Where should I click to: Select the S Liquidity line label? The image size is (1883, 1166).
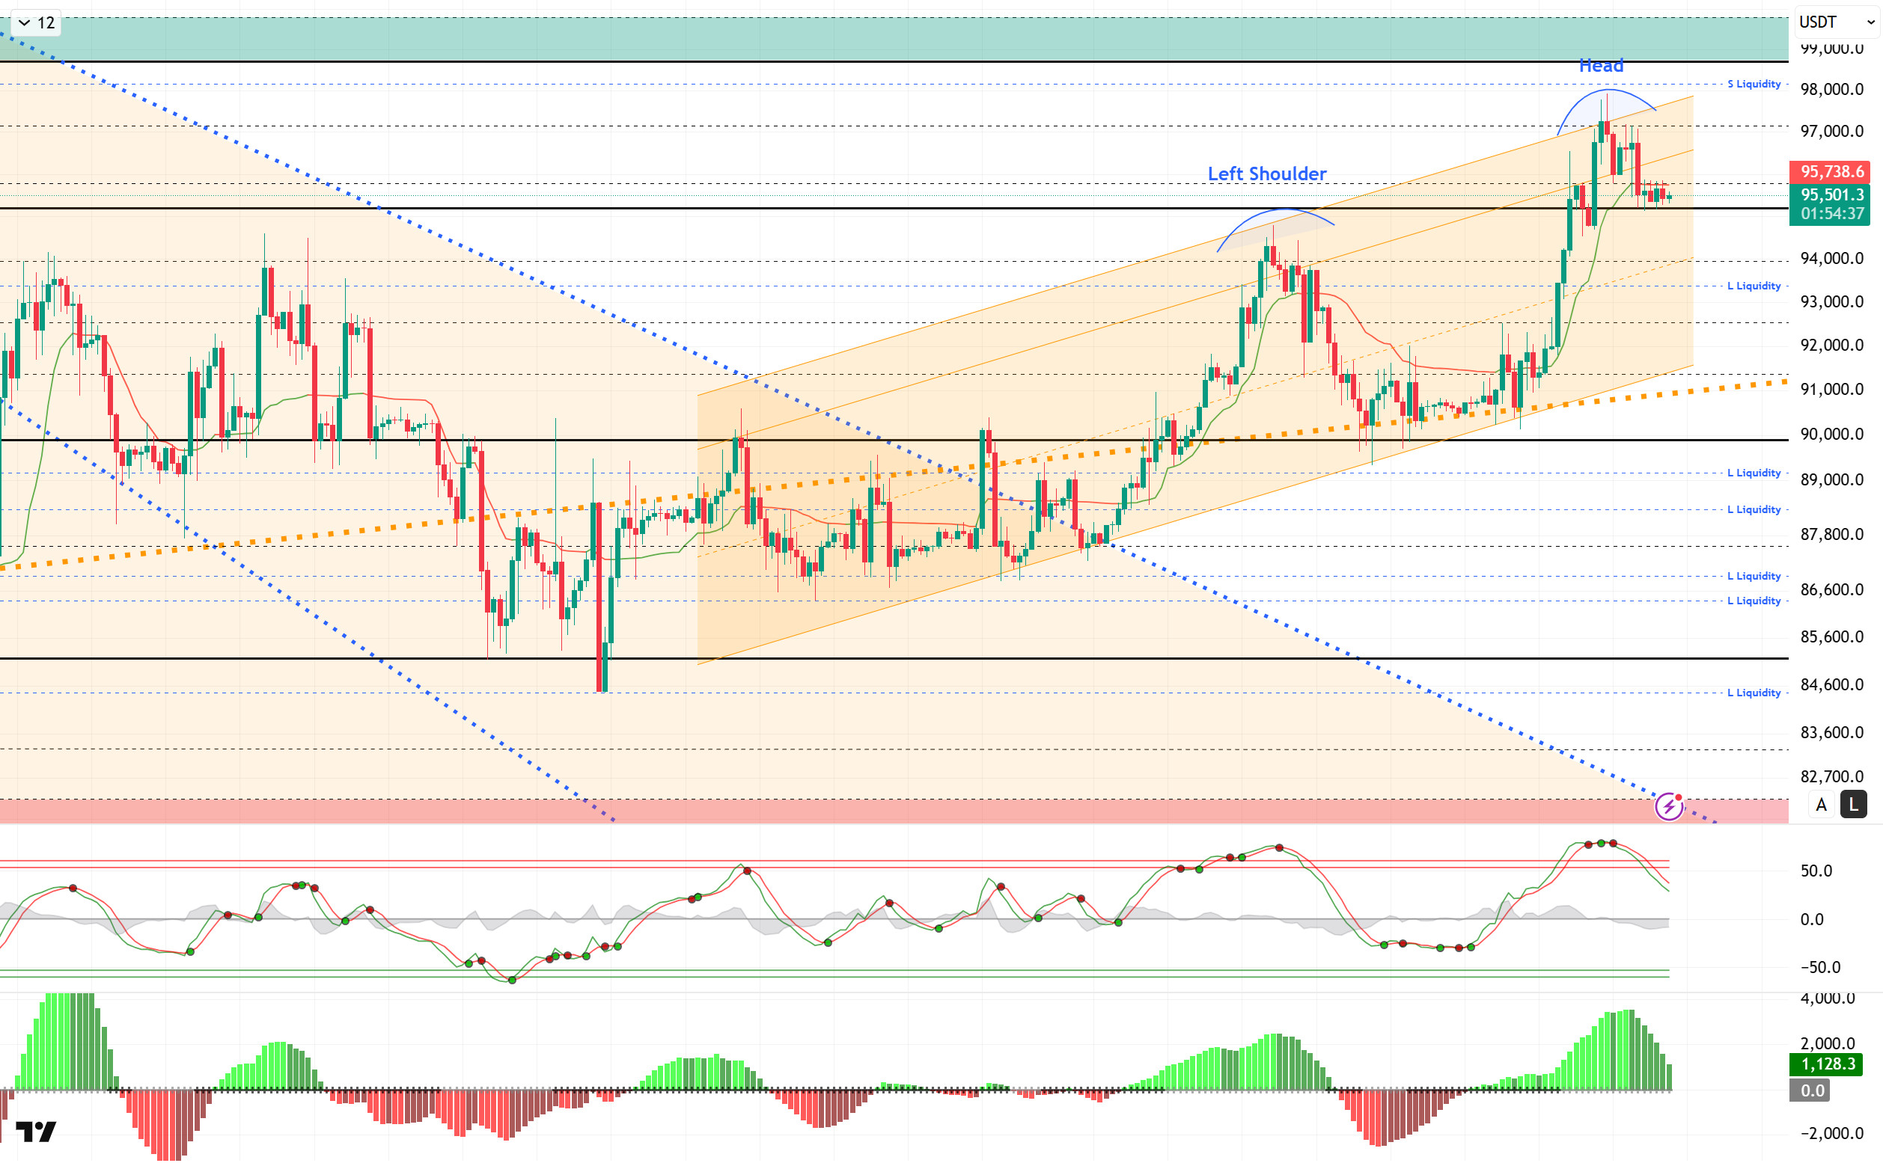click(x=1754, y=84)
